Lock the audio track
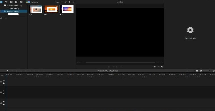Viewport: 215px width, 111px height. click(4, 105)
